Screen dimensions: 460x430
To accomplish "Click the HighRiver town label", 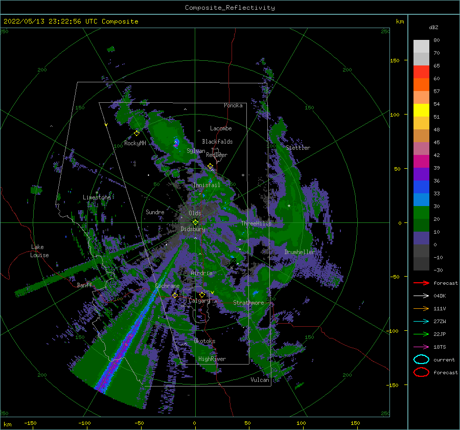I will pos(212,359).
